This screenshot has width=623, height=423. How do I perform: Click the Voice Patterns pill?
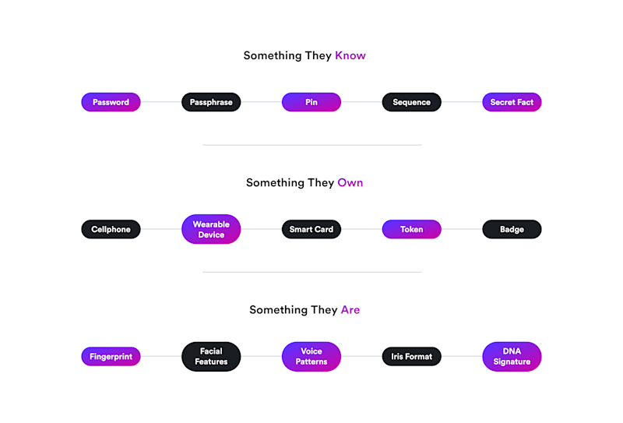(311, 357)
